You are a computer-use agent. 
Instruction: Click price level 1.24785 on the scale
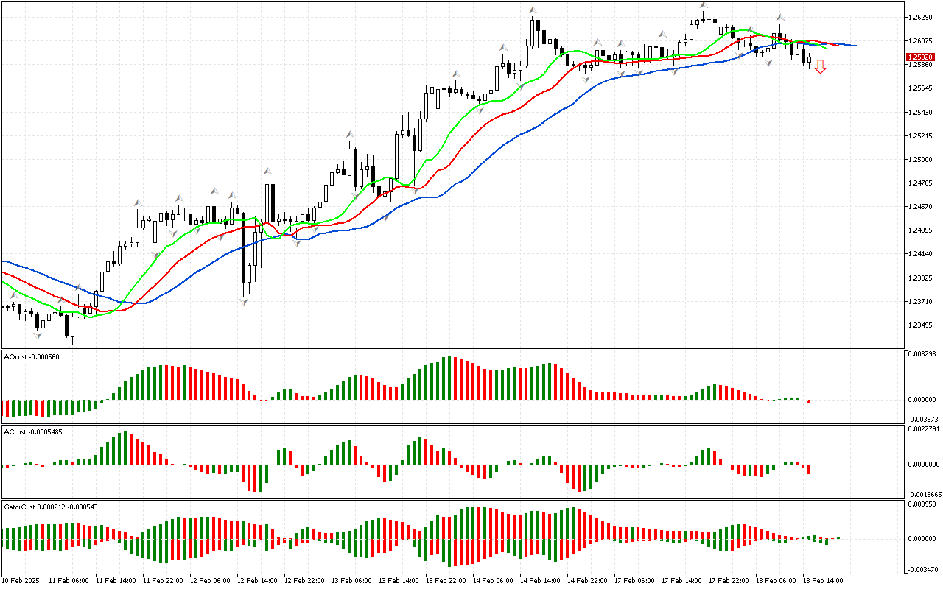(920, 183)
